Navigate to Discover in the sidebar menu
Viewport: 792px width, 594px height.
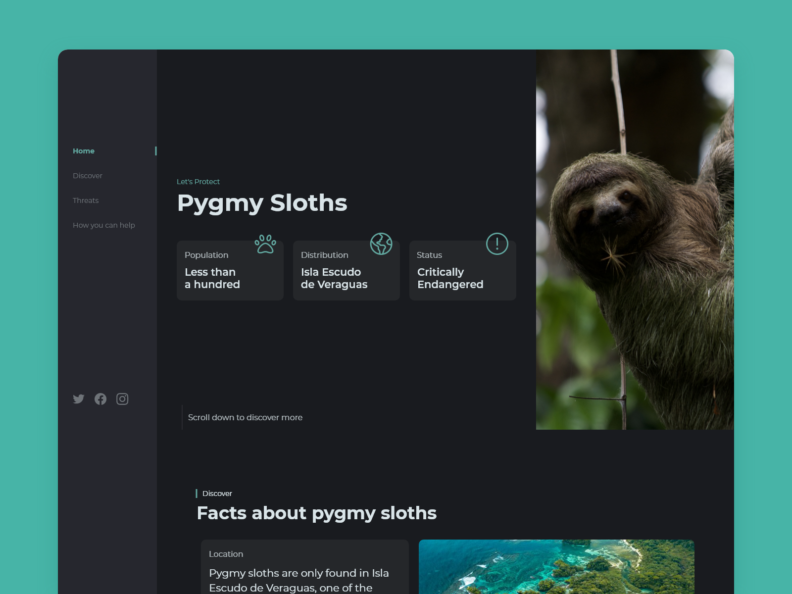click(x=88, y=176)
